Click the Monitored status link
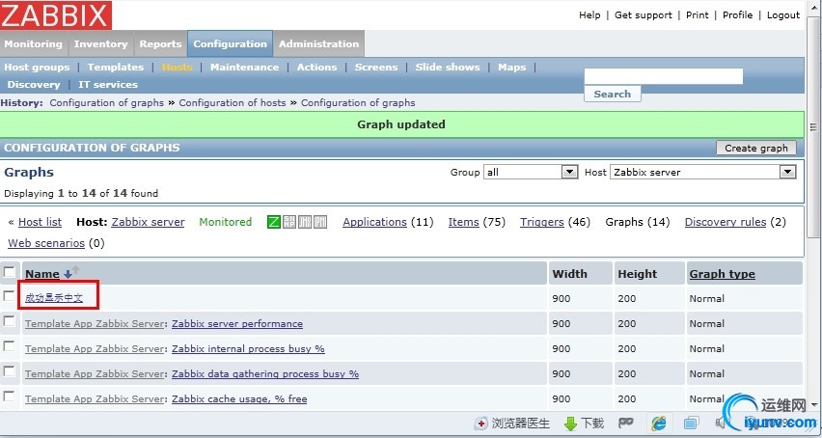822x438 pixels. pyautogui.click(x=226, y=222)
